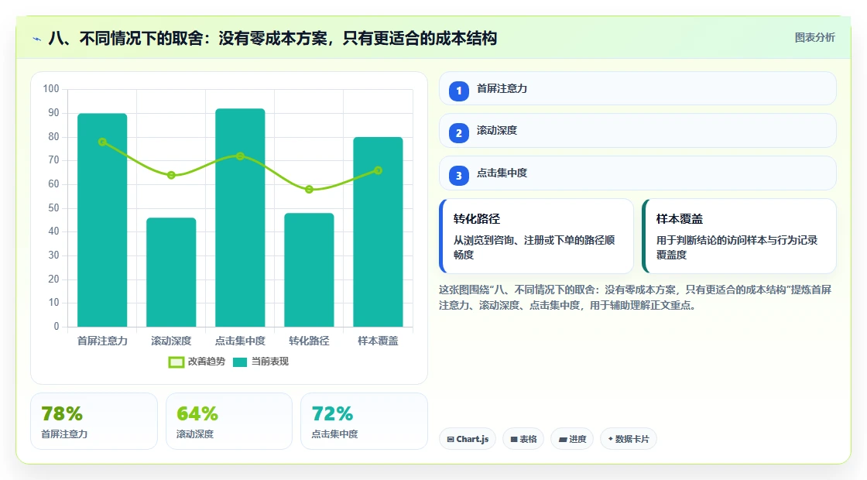Click the numbered badge 1 for 首屏注意力
The image size is (867, 480).
pyautogui.click(x=458, y=91)
